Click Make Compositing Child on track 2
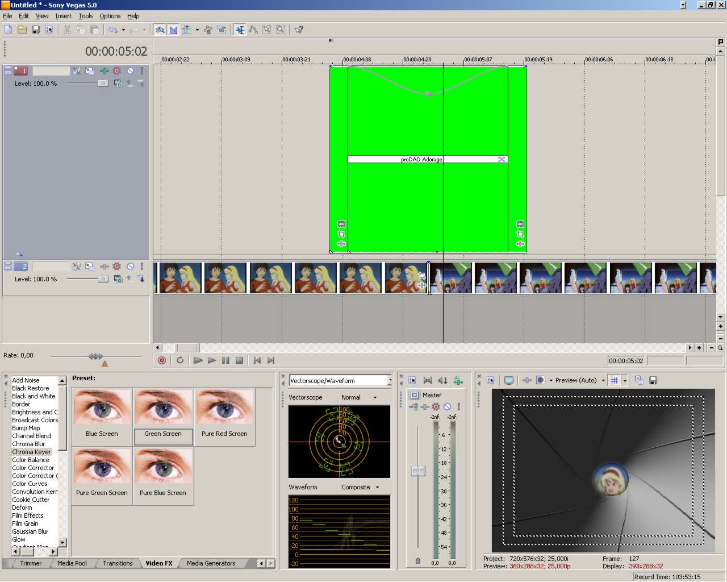The width and height of the screenshot is (727, 582). tap(141, 278)
